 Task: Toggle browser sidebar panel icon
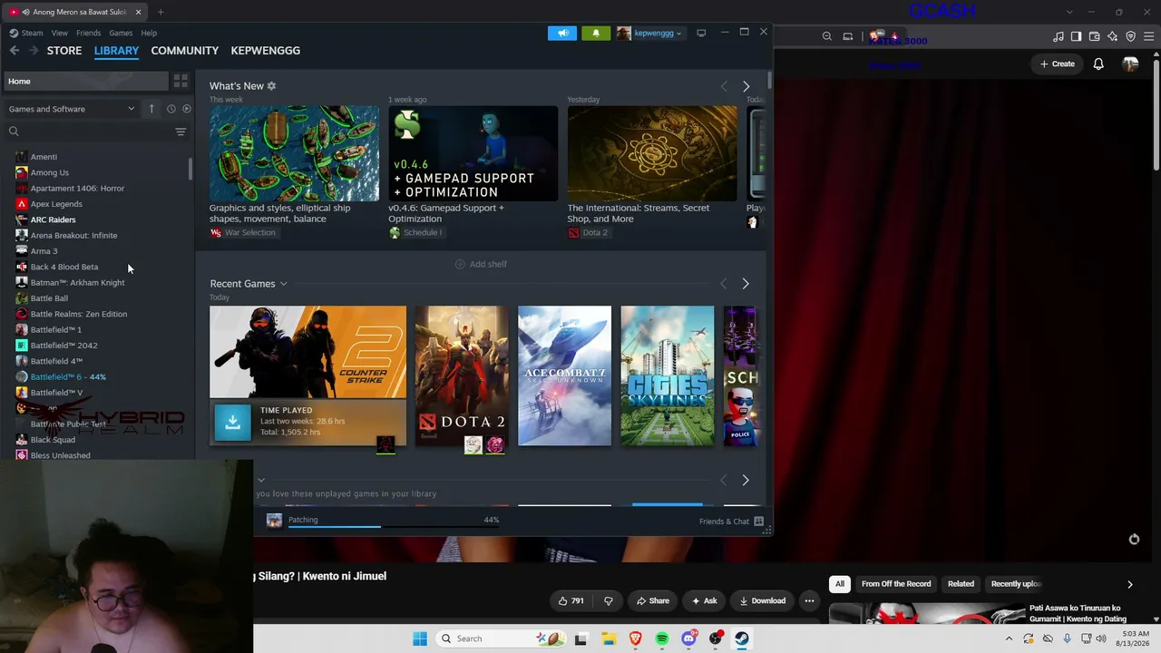click(1077, 36)
